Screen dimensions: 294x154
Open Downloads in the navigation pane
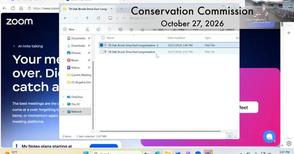point(78,46)
